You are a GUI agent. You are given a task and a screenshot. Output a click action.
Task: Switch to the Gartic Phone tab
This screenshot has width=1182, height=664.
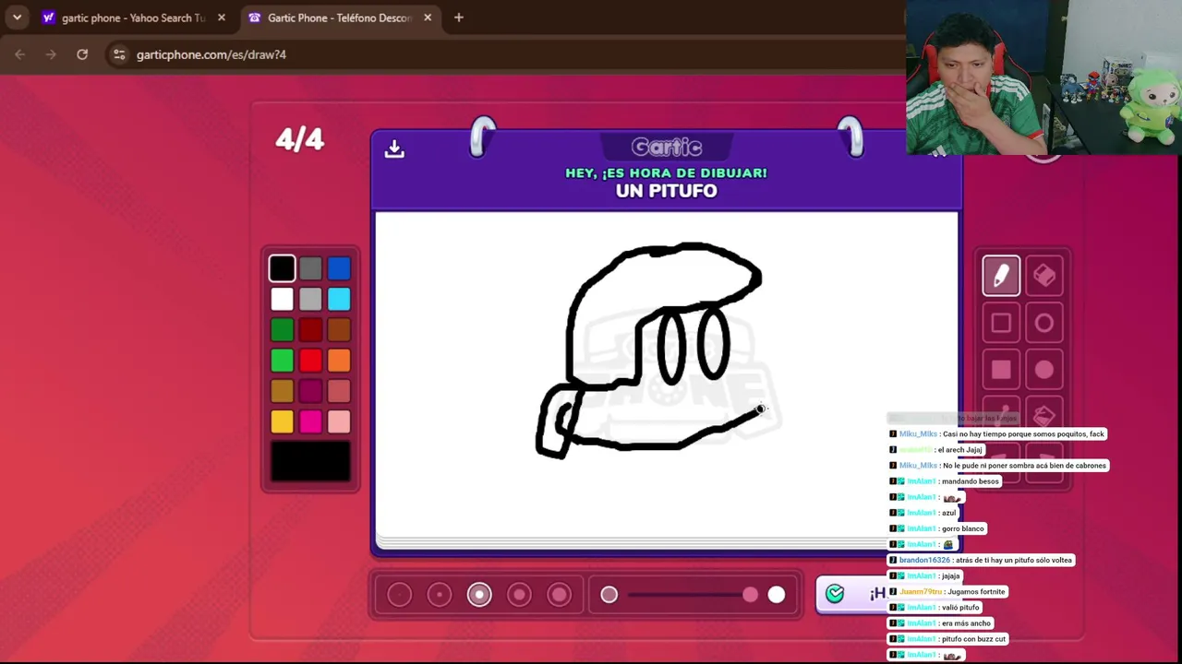pyautogui.click(x=341, y=18)
